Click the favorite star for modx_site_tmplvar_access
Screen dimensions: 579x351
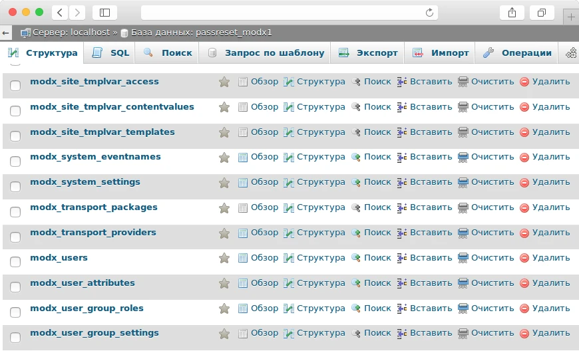(224, 82)
